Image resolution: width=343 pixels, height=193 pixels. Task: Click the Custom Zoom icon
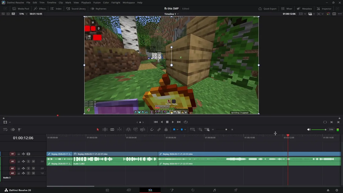(x=207, y=129)
